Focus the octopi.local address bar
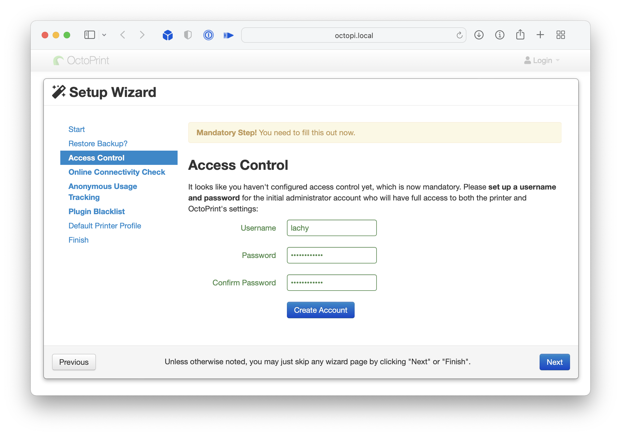The width and height of the screenshot is (621, 436). pyautogui.click(x=354, y=35)
